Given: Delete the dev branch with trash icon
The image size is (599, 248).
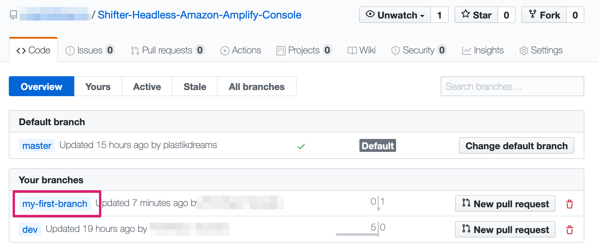Looking at the screenshot, I should pos(569,230).
